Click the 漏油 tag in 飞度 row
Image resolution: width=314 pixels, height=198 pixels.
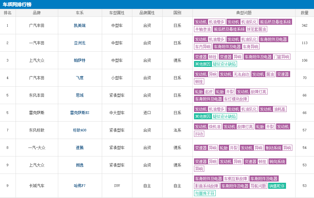(x=270, y=74)
